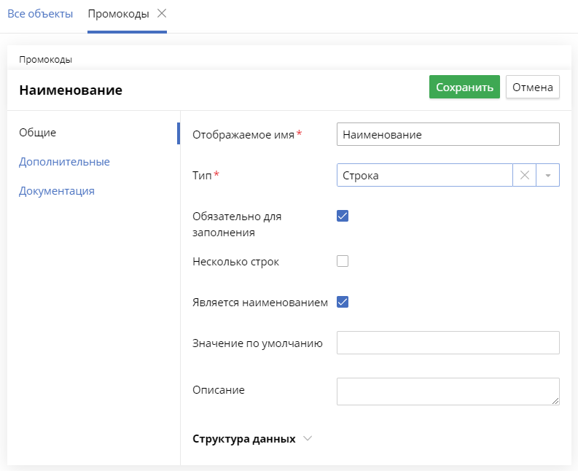Click into the Описание text area
Image resolution: width=578 pixels, height=471 pixels.
[448, 392]
